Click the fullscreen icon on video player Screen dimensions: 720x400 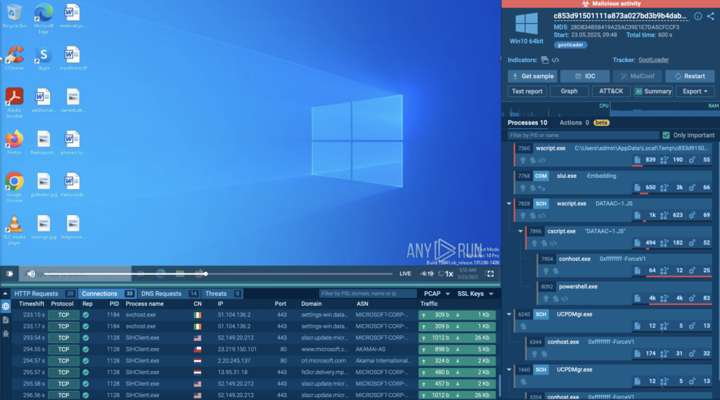tap(490, 273)
